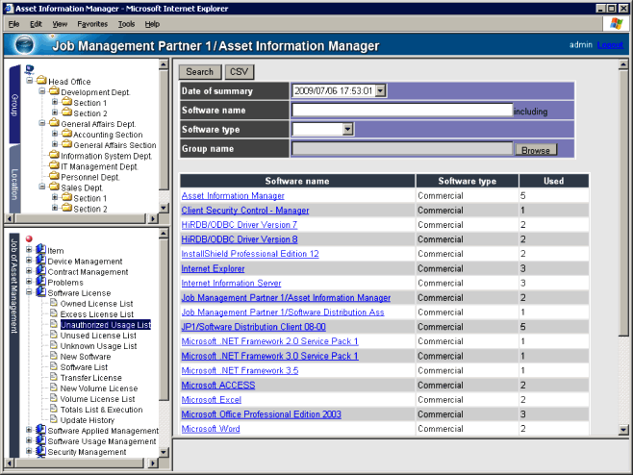Screen dimensions: 633x475
Task: Click the Software name input field
Action: click(x=401, y=111)
